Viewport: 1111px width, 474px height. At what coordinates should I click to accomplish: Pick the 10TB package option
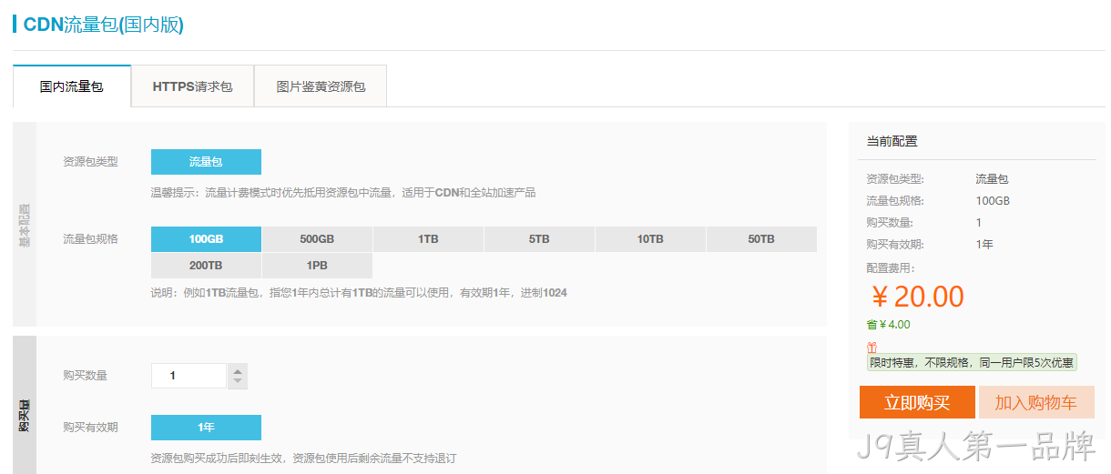pos(650,239)
